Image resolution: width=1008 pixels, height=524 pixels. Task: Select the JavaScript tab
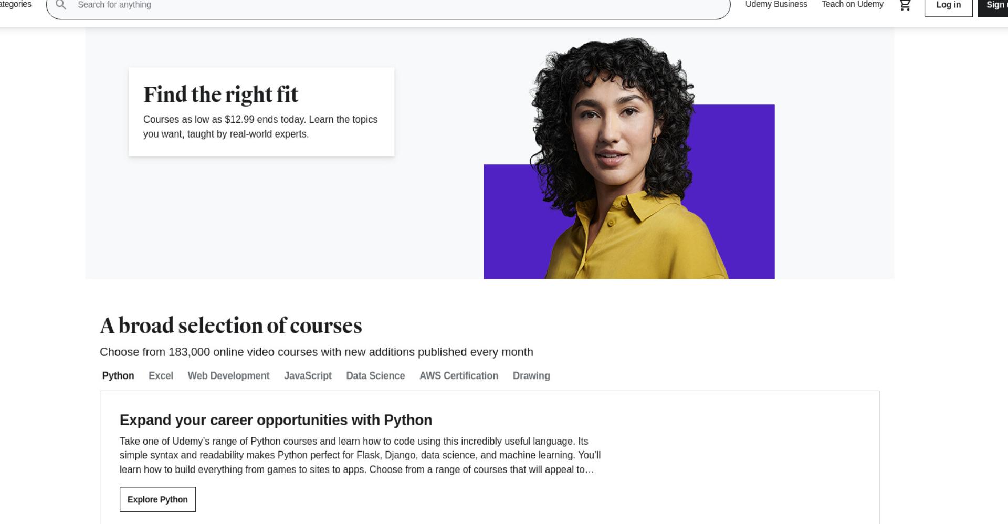pos(308,376)
